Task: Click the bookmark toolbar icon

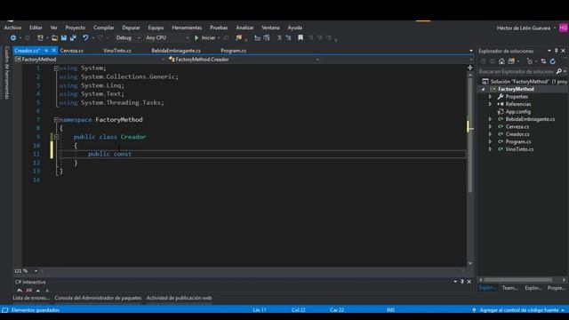Action: coord(301,37)
